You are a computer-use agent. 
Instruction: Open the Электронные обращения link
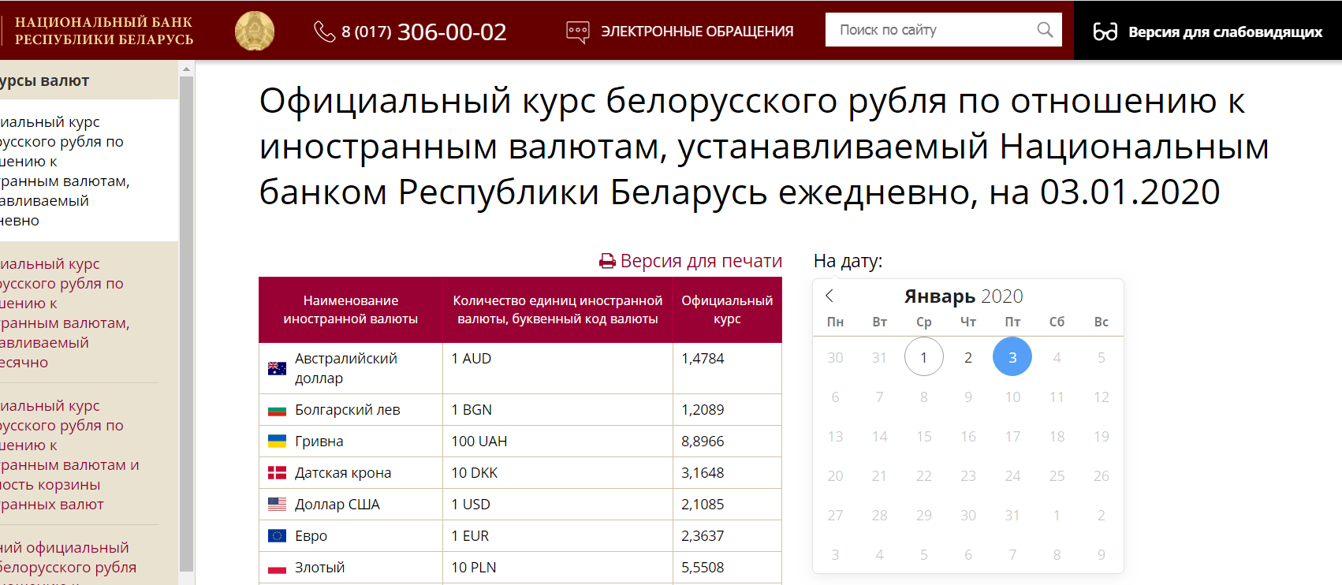click(x=696, y=32)
